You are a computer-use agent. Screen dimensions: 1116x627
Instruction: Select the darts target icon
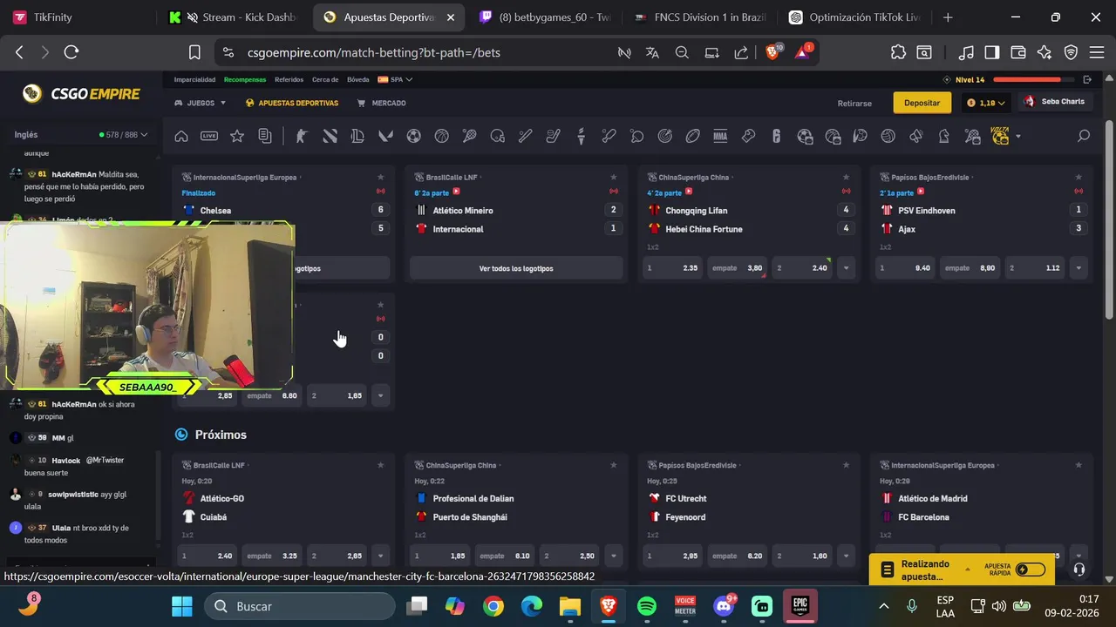(x=664, y=136)
